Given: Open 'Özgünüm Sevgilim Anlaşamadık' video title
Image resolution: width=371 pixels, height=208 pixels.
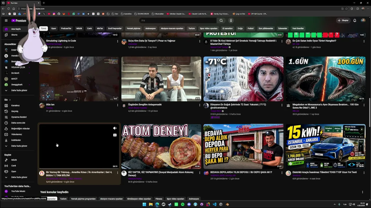Looking at the screenshot, I should pos(145,105).
